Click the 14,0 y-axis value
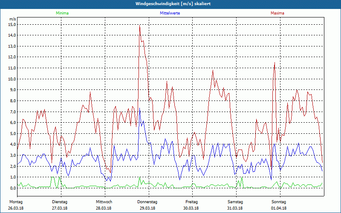This screenshot has height=213, width=341. tap(12, 35)
